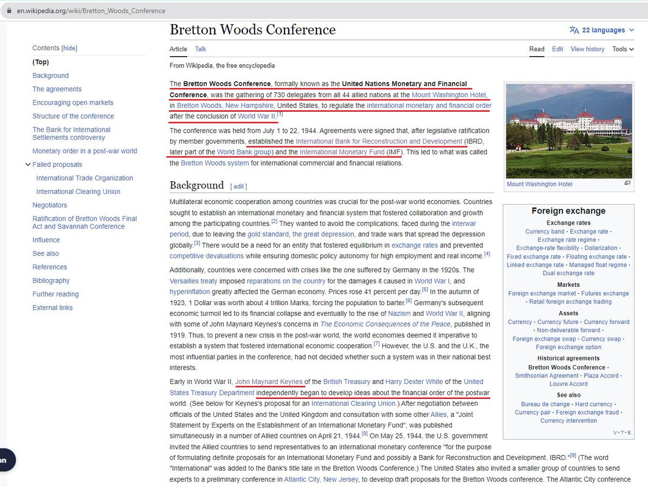Collapse the Failed proposals section
The width and height of the screenshot is (648, 487).
tap(28, 165)
